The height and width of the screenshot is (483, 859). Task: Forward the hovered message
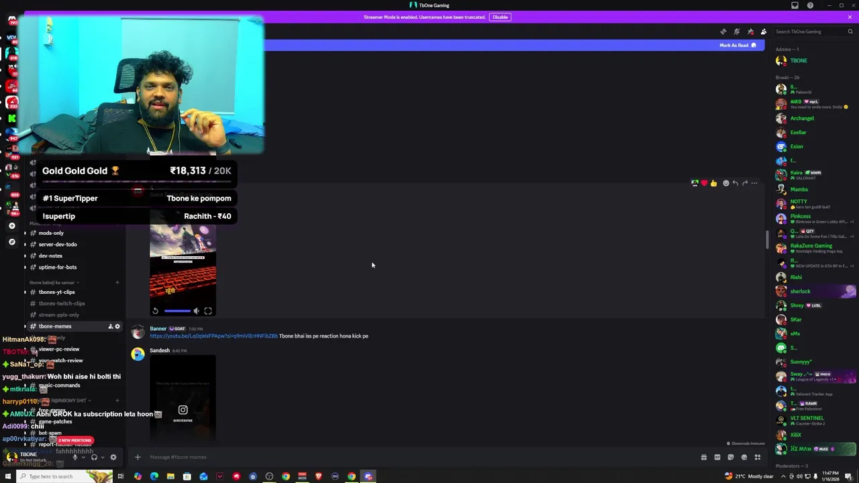[x=744, y=183]
